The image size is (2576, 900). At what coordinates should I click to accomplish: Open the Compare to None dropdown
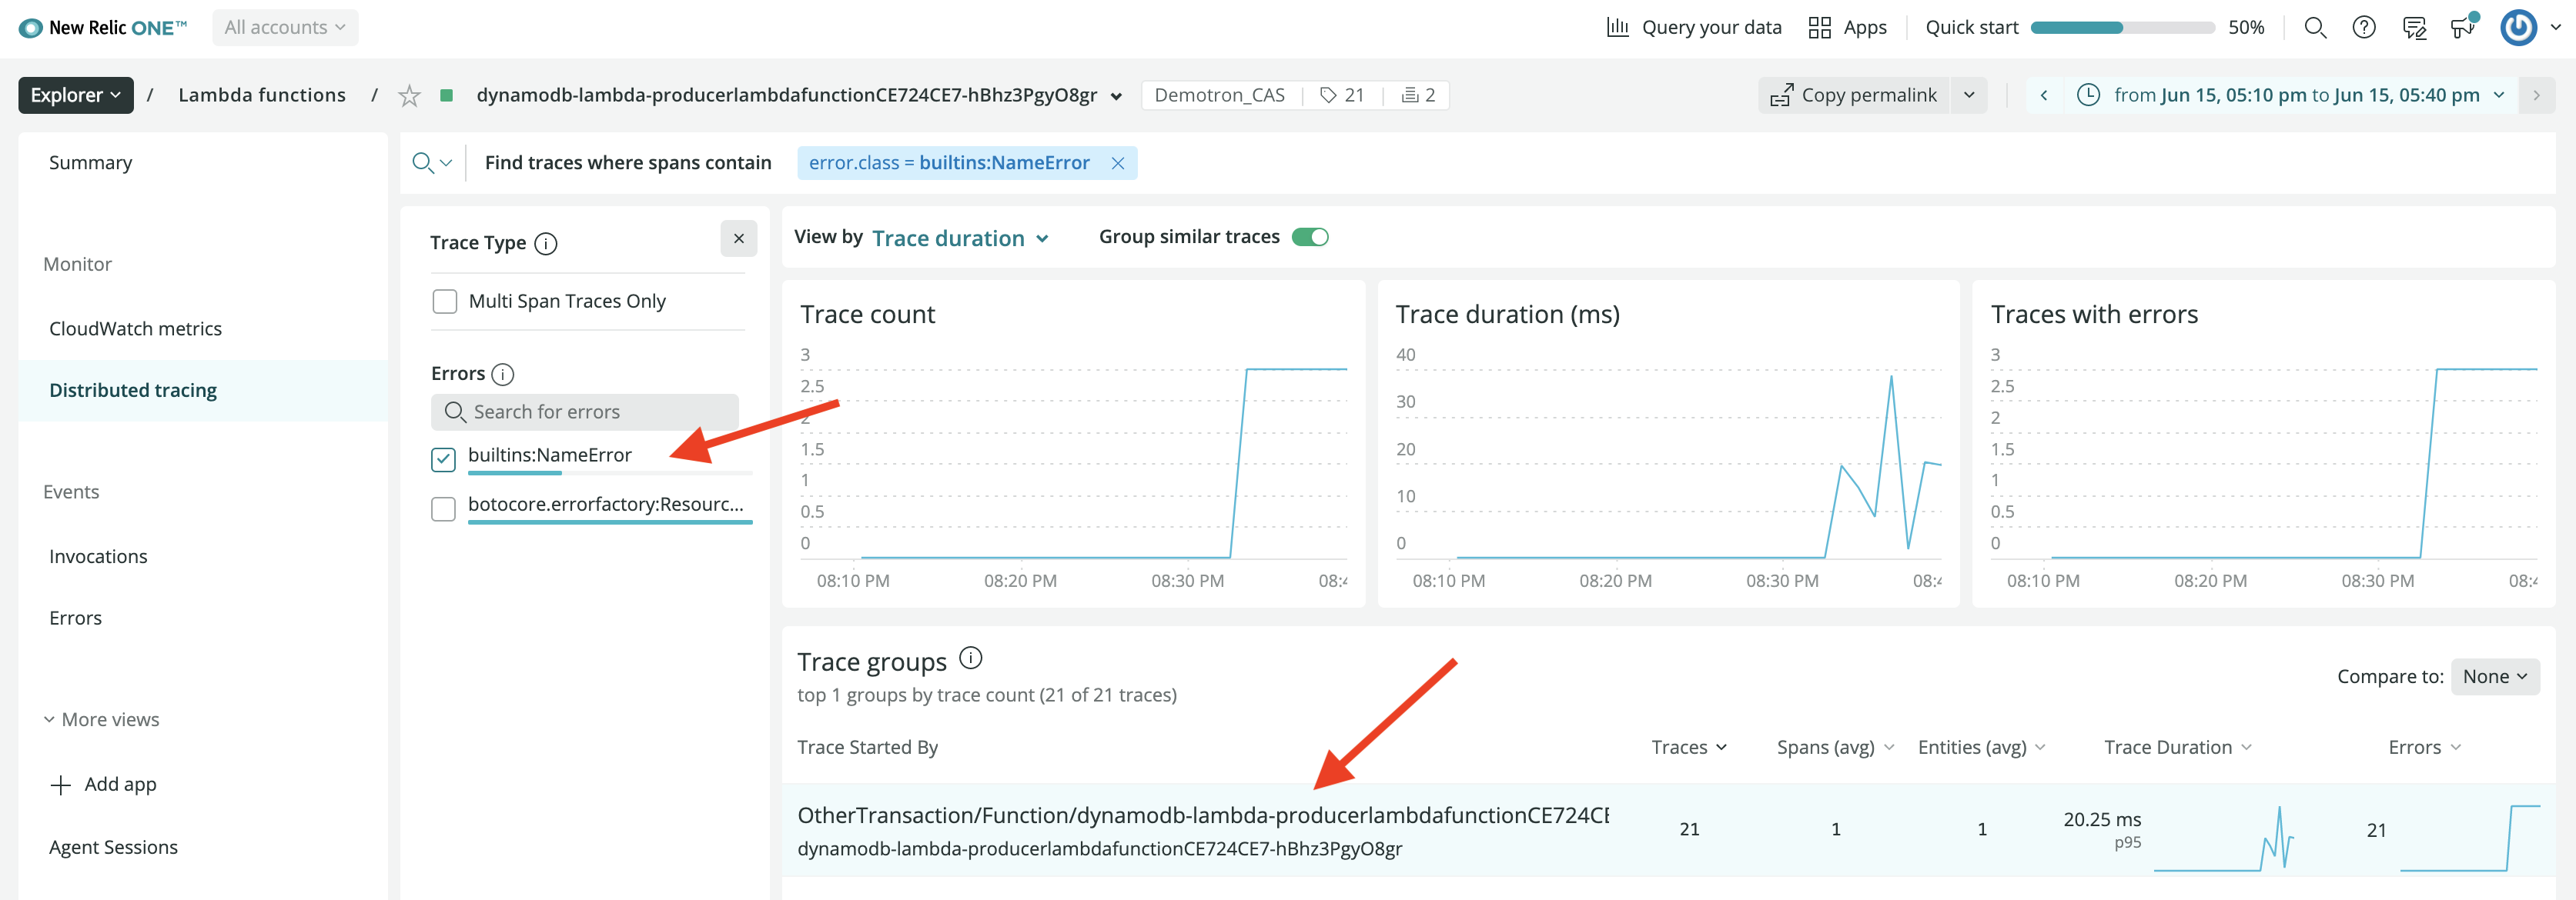tap(2494, 676)
